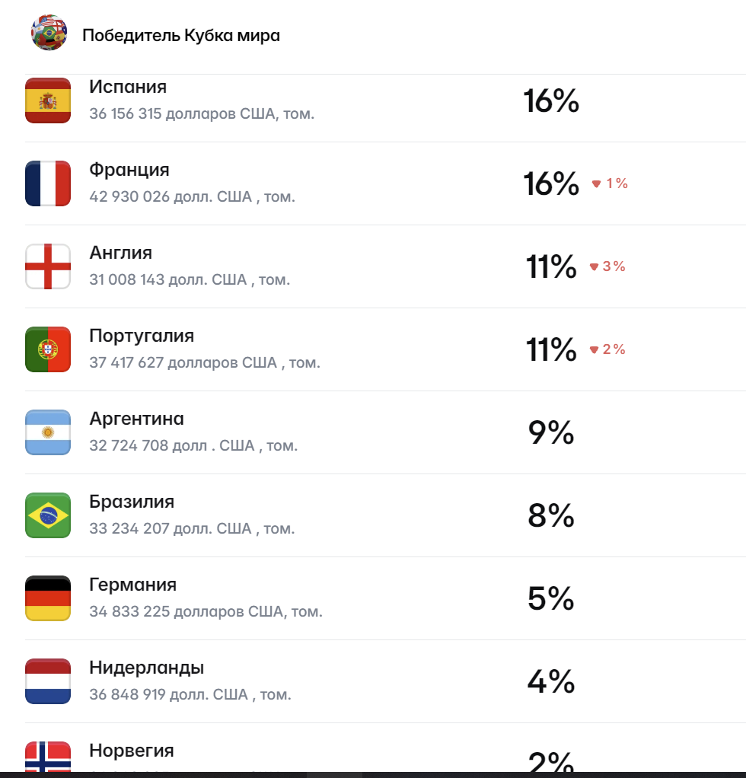Click the red 2% drop indicator for Portugal
This screenshot has height=778, width=746.
(x=607, y=349)
